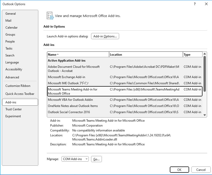Select the Add-ins category
The width and height of the screenshot is (212, 175).
click(20, 102)
